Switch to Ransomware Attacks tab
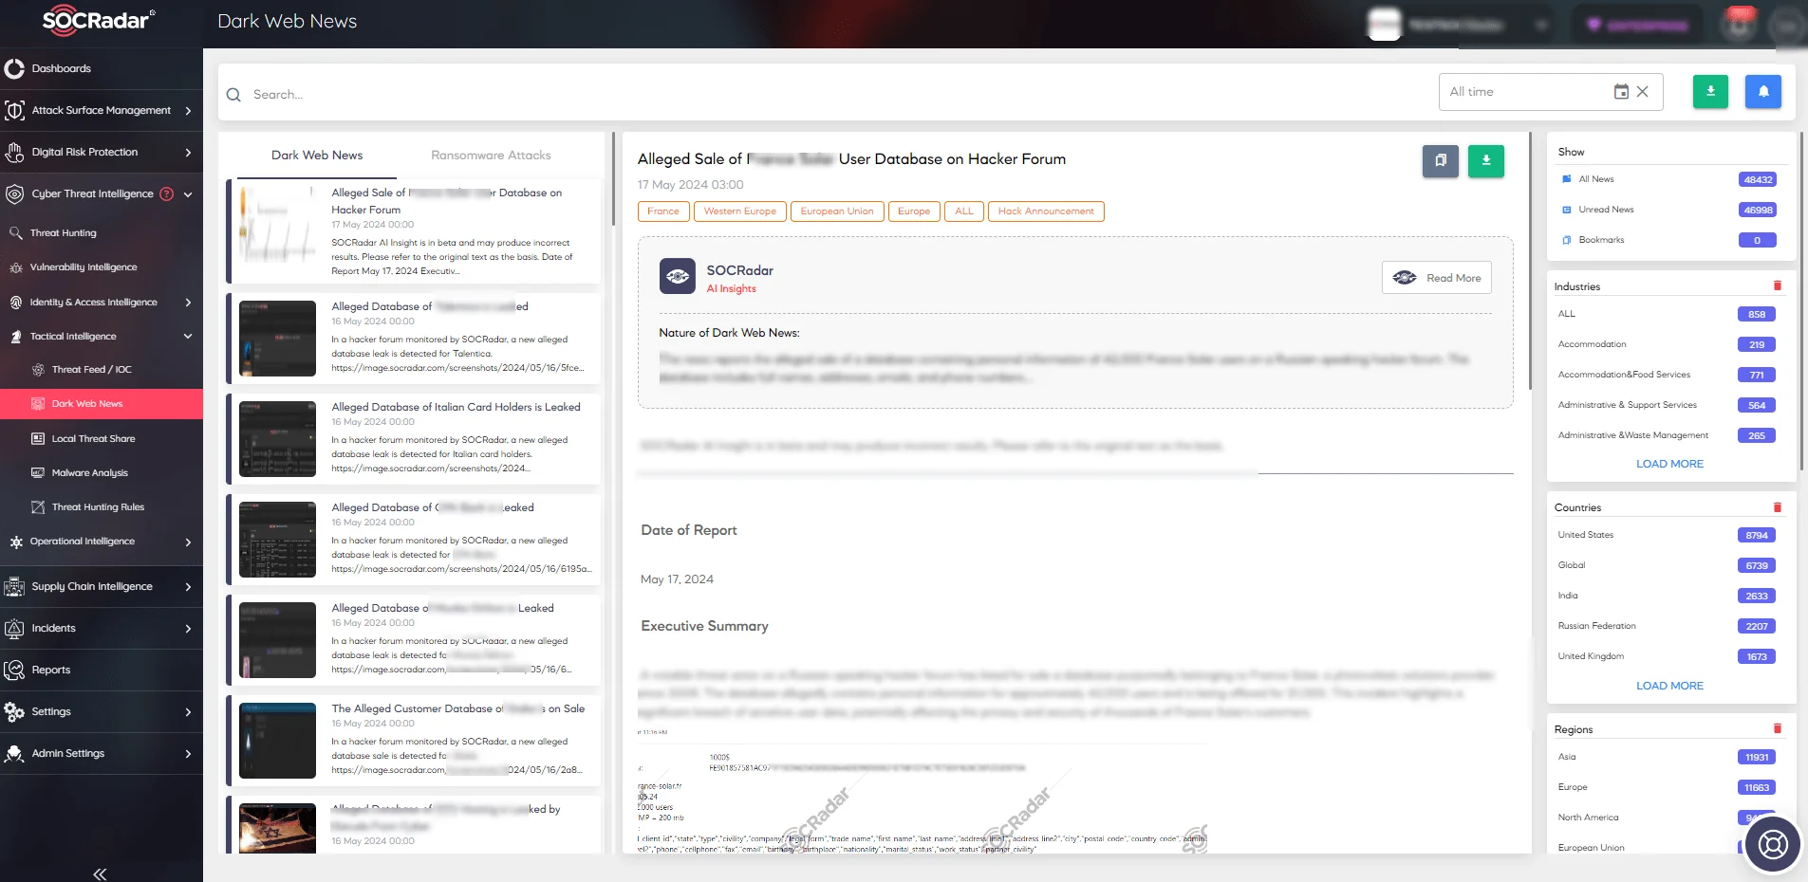The image size is (1808, 882). [491, 156]
